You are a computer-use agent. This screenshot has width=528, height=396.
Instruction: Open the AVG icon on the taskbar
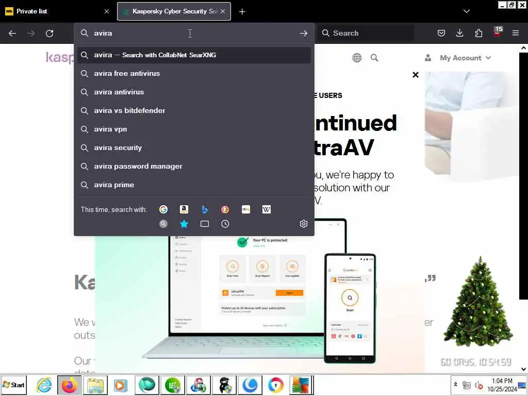301,385
